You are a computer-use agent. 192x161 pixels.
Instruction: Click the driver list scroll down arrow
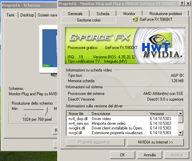click(x=180, y=132)
